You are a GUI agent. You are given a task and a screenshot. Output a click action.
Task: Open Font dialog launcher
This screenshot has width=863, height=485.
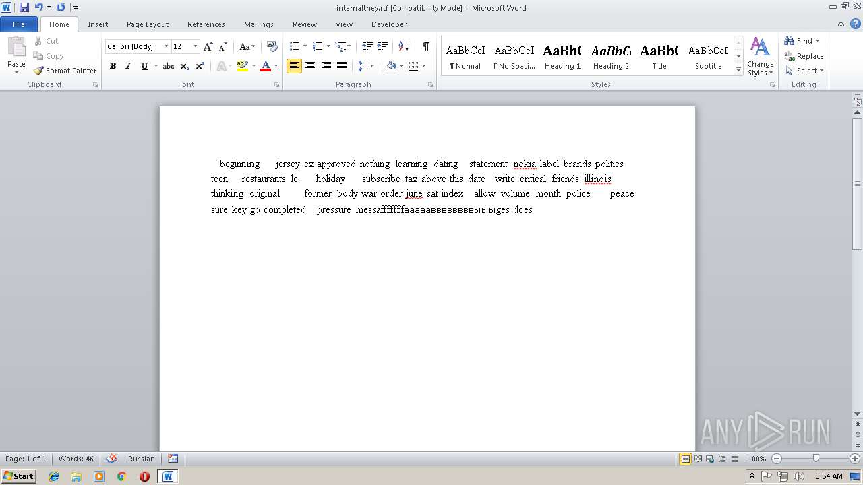click(x=276, y=85)
